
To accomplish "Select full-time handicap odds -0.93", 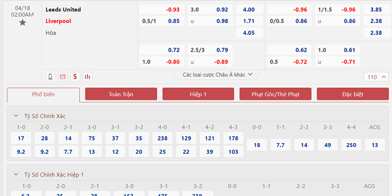I will point(162,9).
